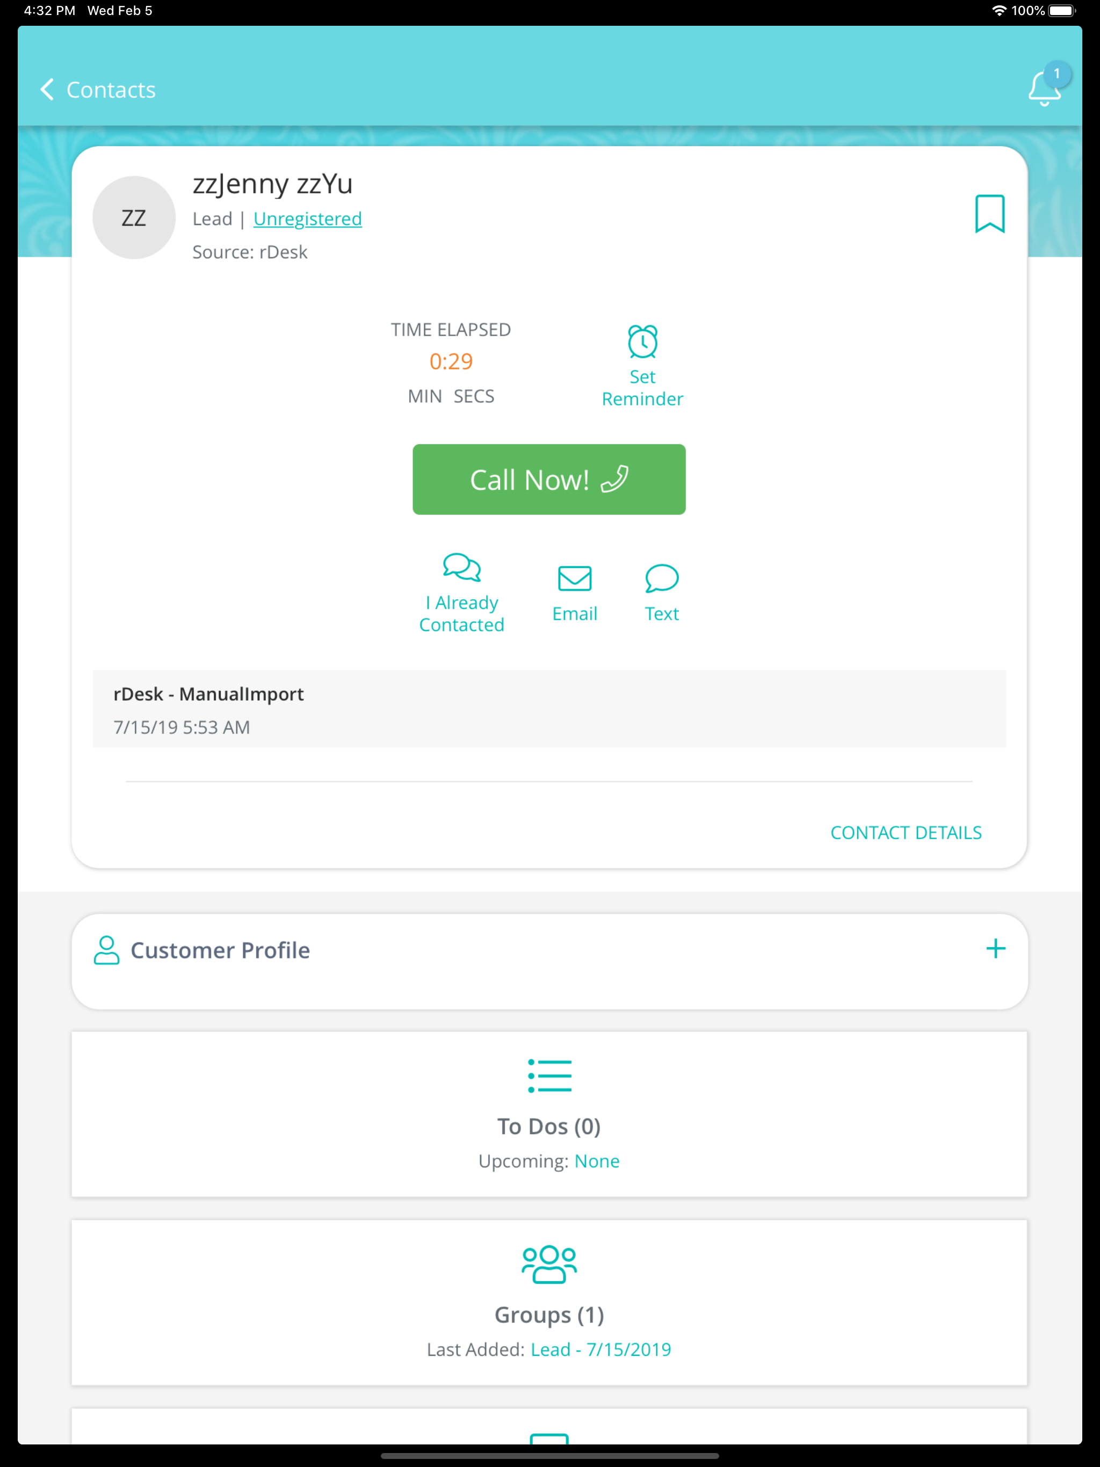Image resolution: width=1100 pixels, height=1467 pixels.
Task: Toggle the bookmark icon for this contact
Action: (x=989, y=214)
